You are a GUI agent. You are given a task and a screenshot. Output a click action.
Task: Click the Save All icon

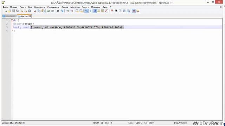pos(17,11)
